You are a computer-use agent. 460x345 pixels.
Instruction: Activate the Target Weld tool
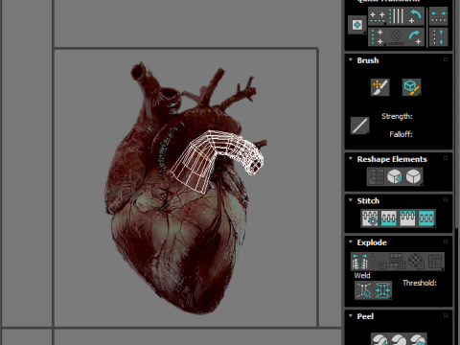[364, 290]
